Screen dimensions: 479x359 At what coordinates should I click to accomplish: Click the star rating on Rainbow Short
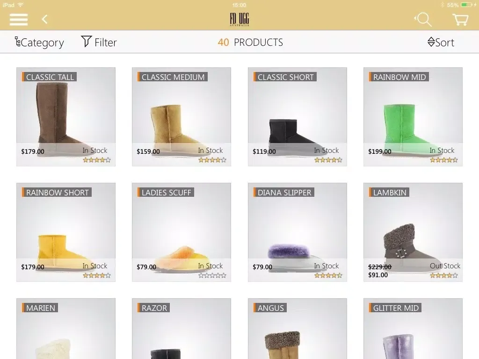coord(96,275)
